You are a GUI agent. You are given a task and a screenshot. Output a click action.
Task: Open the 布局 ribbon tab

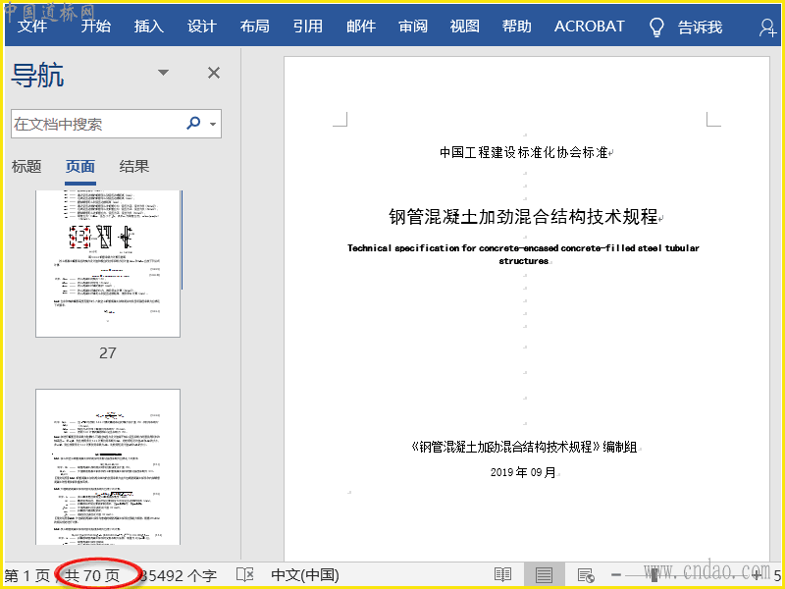tap(255, 27)
